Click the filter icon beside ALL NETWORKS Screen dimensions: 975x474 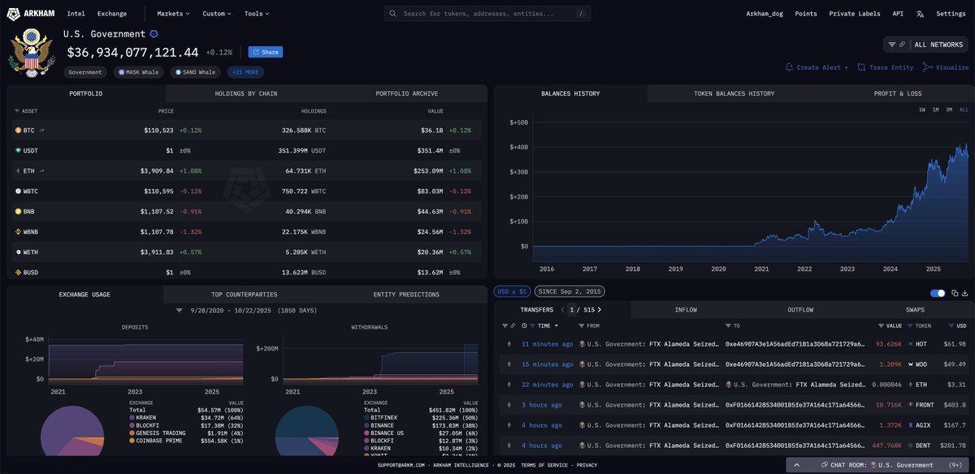892,45
